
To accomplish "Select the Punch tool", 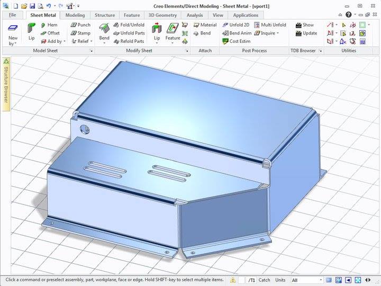I will pyautogui.click(x=80, y=25).
